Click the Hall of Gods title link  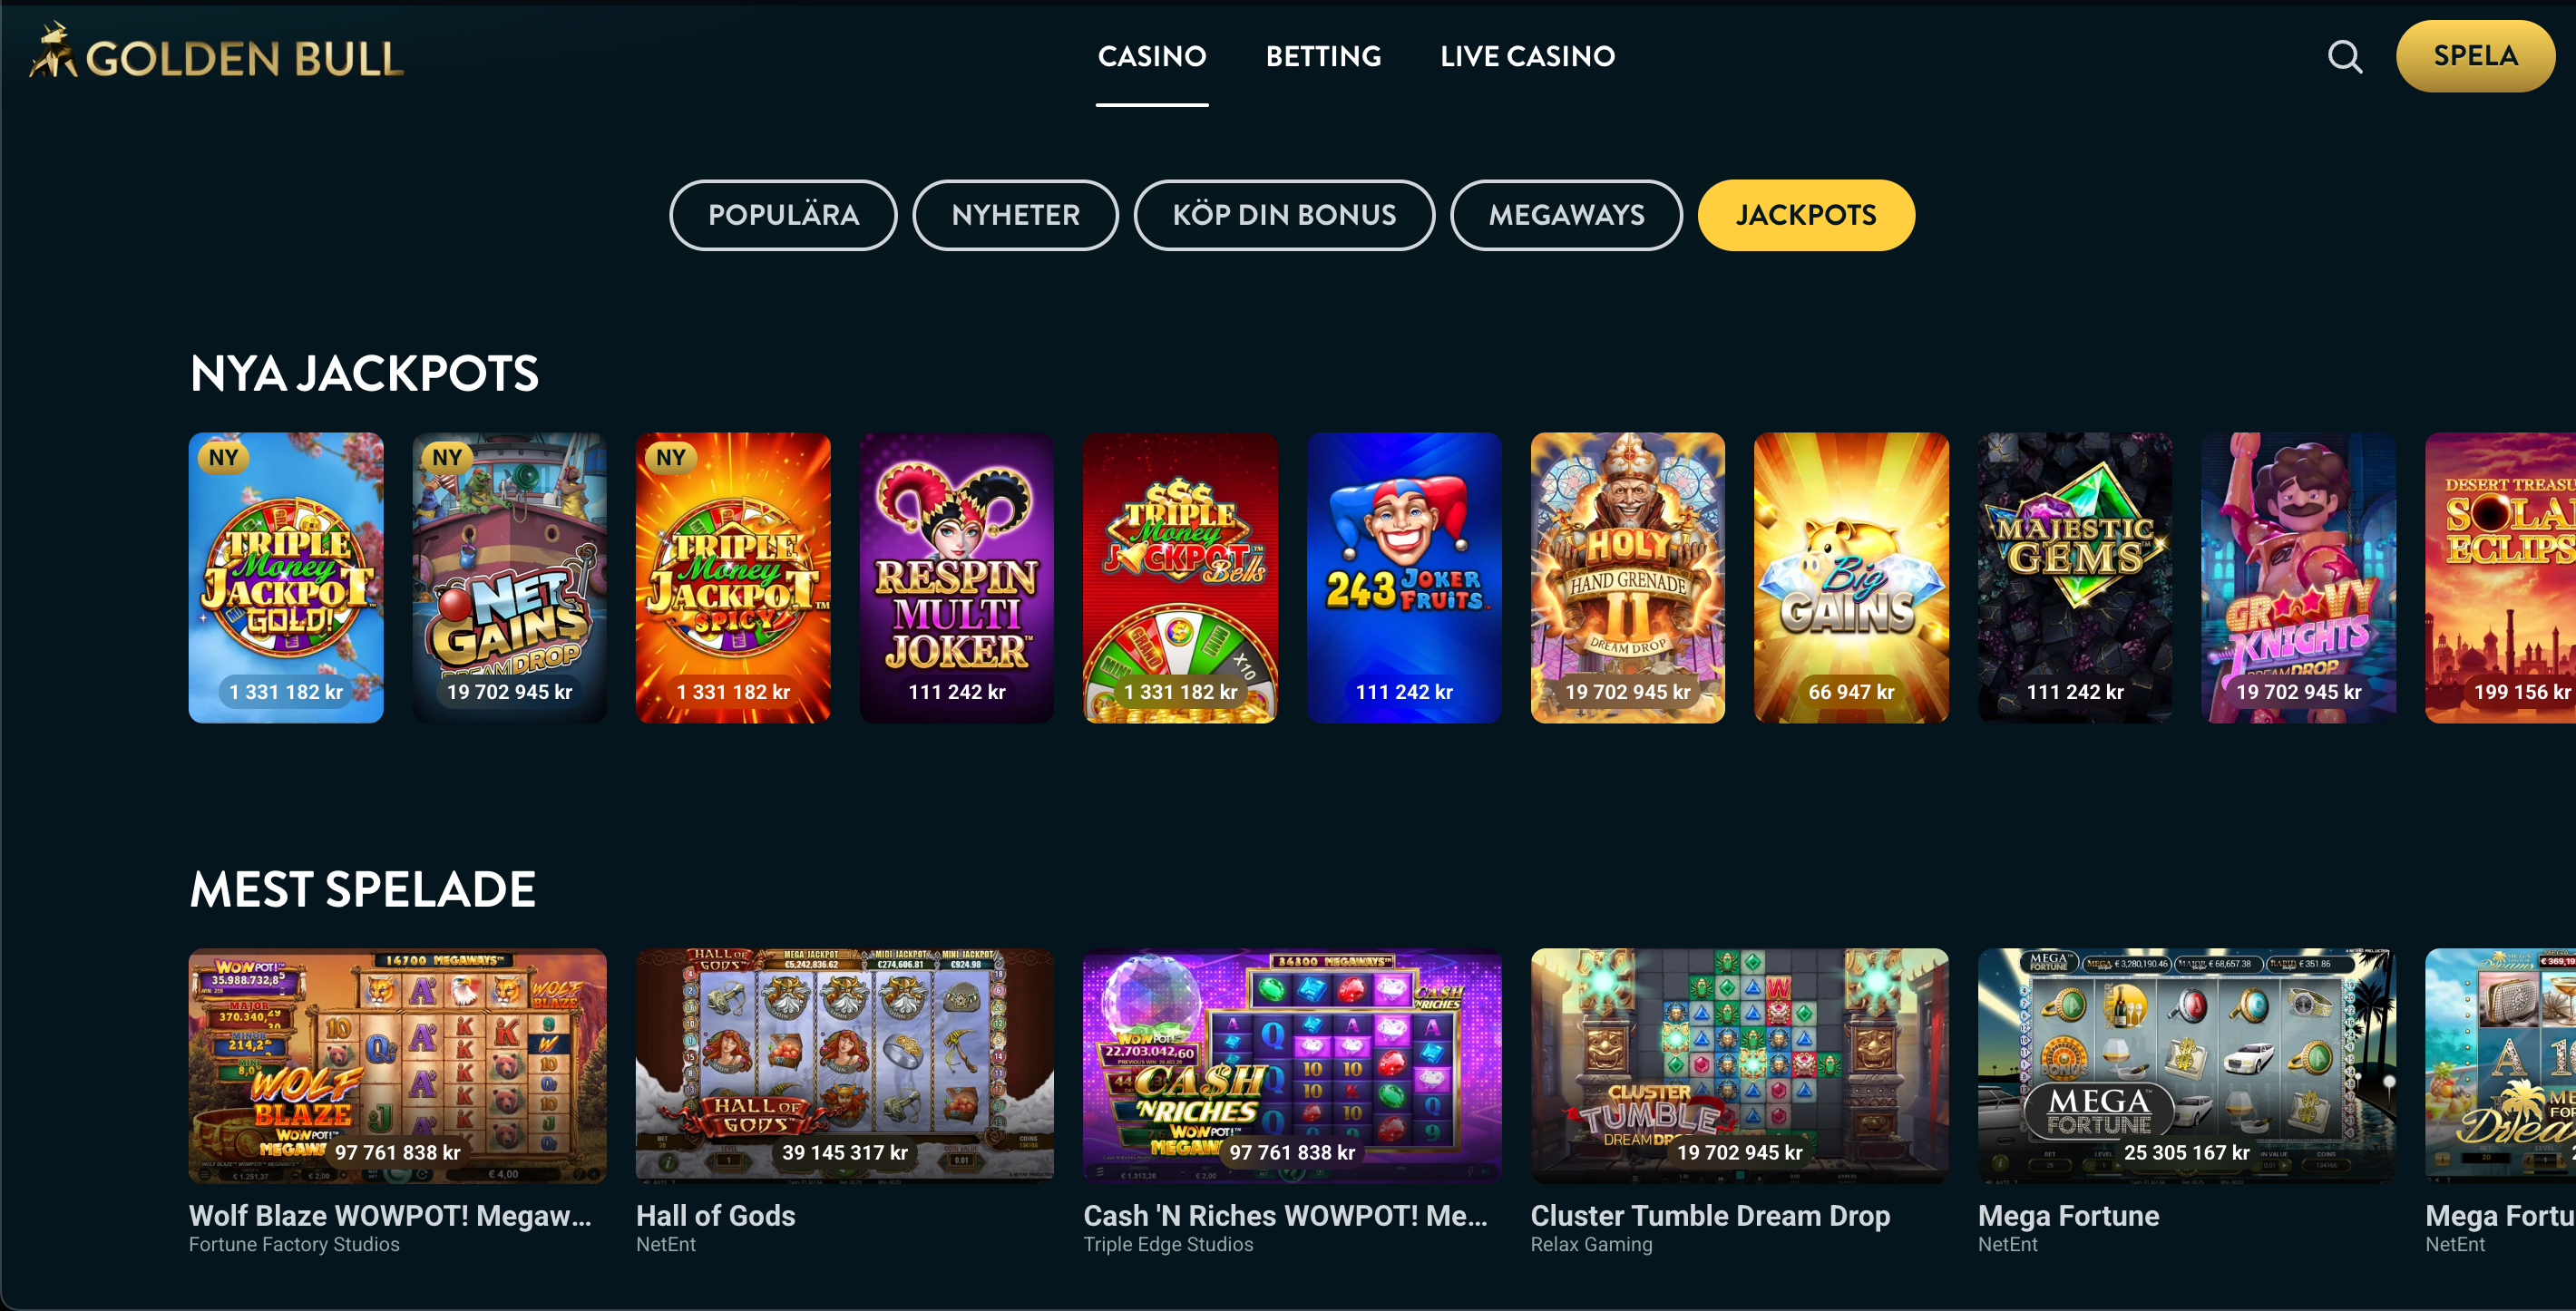(716, 1215)
